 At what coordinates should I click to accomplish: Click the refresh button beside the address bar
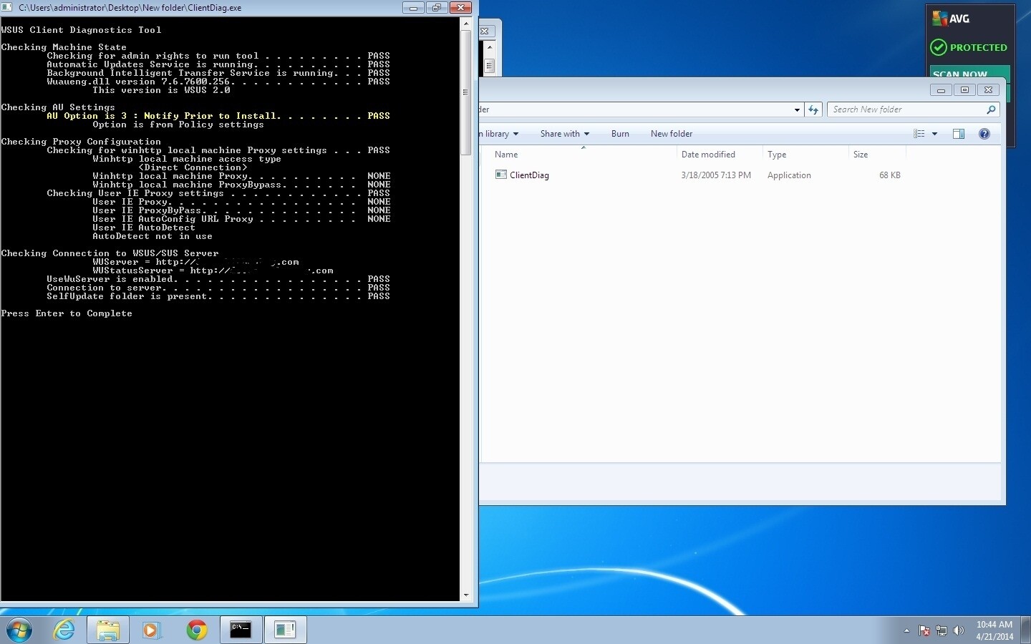click(x=813, y=109)
